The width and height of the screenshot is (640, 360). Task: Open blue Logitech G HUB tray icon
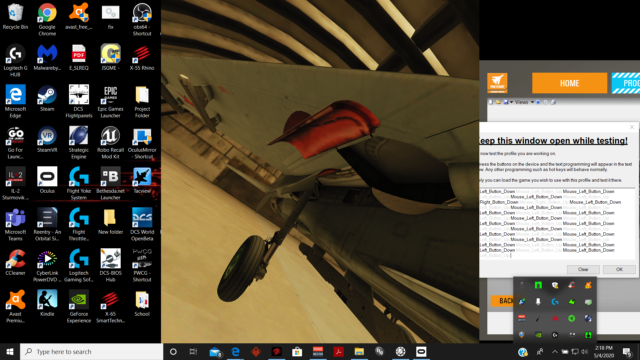(555, 302)
